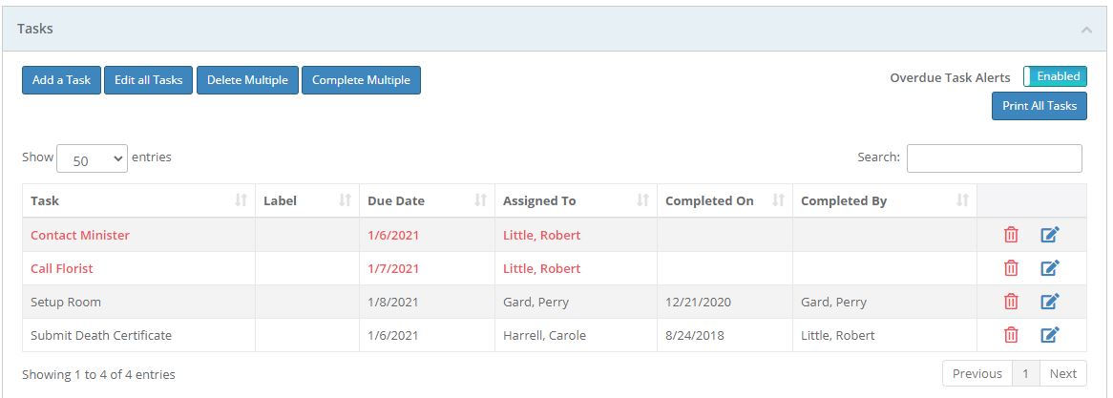
Task: Delete the Call Florist task
Action: click(1011, 268)
